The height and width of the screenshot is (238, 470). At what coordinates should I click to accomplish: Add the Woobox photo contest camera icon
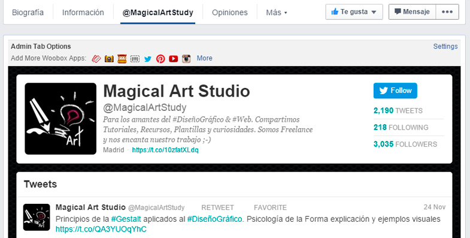109,59
